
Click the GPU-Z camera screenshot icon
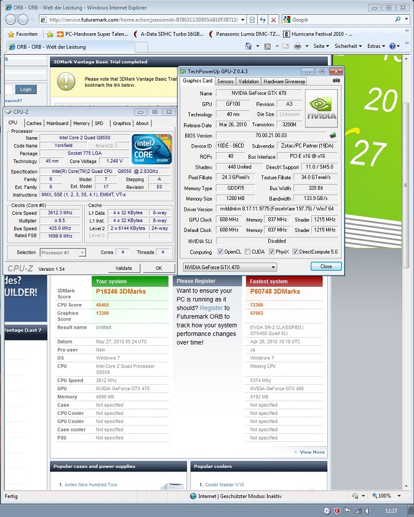tap(336, 81)
